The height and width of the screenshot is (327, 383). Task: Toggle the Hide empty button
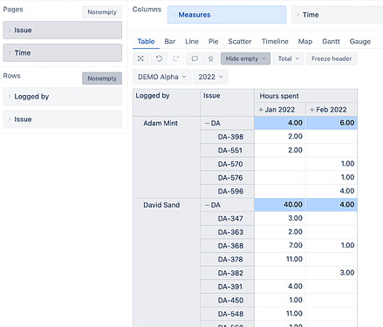click(x=245, y=58)
